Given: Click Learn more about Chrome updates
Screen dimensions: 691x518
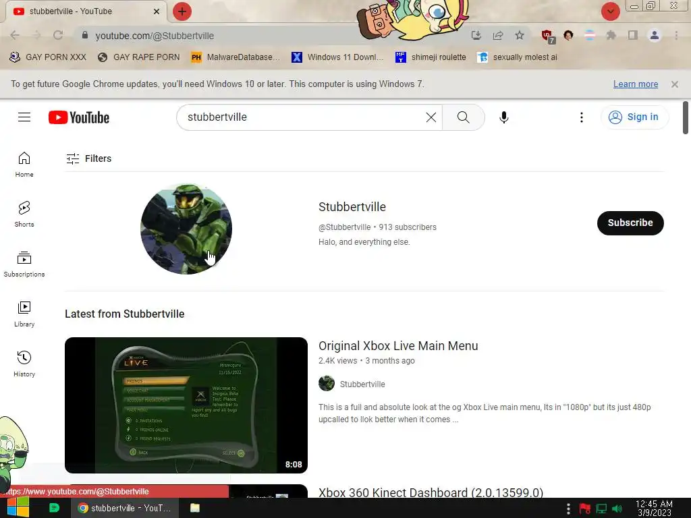Looking at the screenshot, I should [x=636, y=84].
